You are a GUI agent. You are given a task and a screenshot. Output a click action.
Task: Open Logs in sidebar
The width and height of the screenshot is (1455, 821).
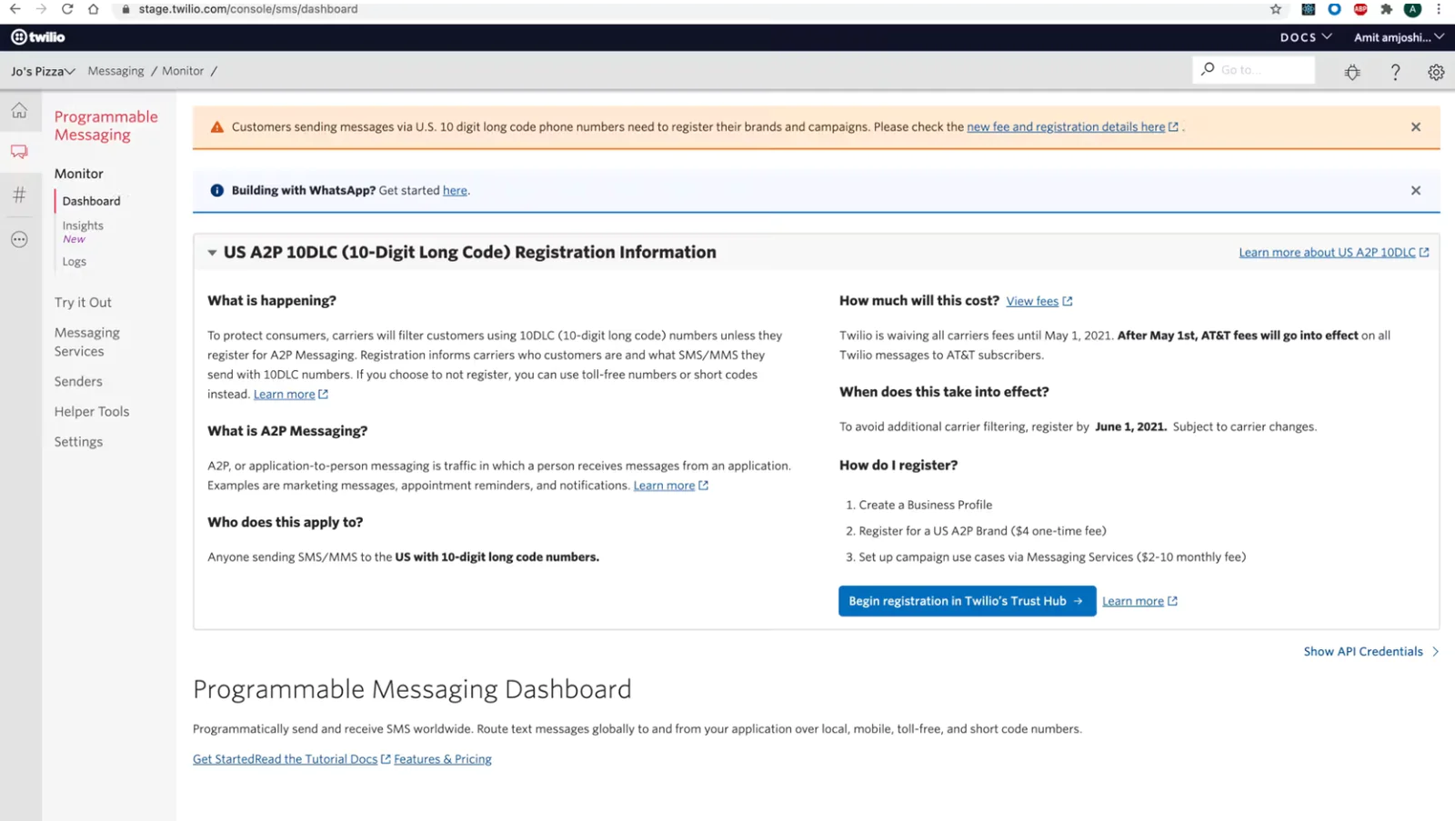coord(74,262)
